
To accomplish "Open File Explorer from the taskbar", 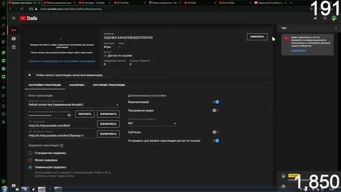I will click(x=17, y=189).
